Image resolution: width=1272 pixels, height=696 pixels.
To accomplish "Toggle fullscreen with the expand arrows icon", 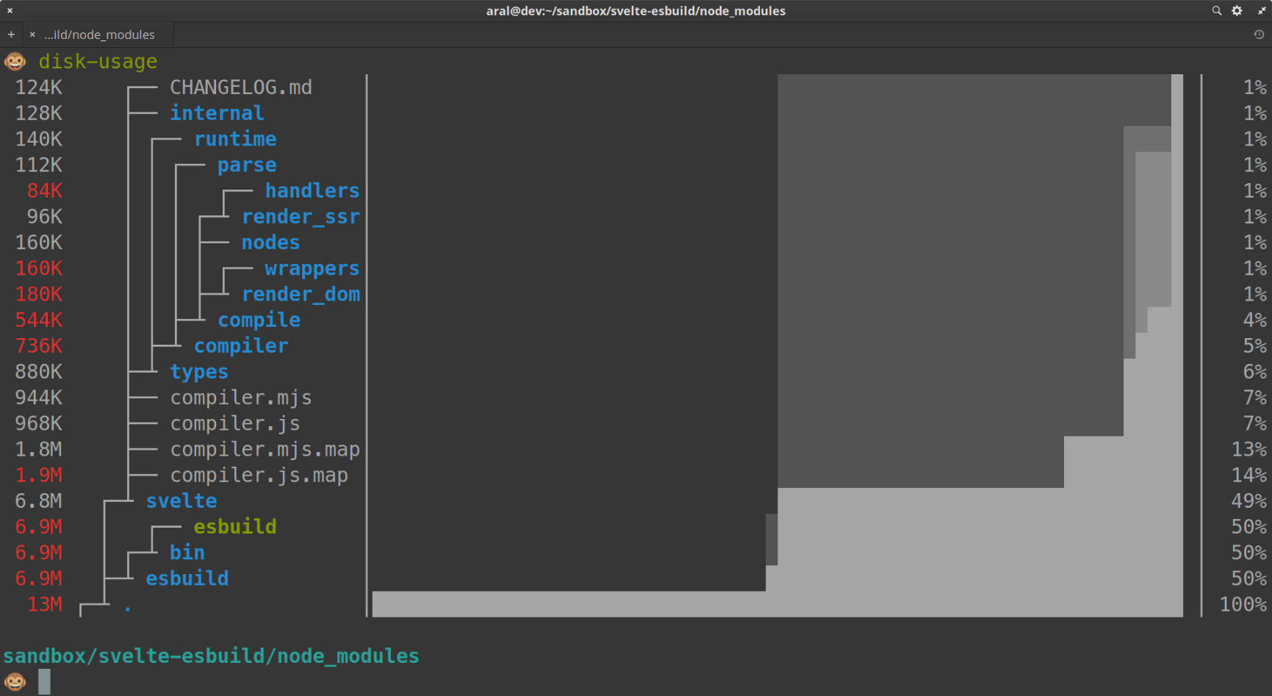I will coord(1262,10).
